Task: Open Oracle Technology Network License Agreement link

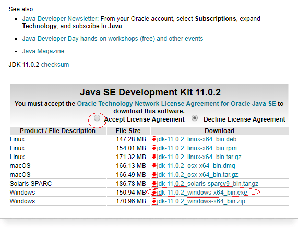Action: coord(176,104)
